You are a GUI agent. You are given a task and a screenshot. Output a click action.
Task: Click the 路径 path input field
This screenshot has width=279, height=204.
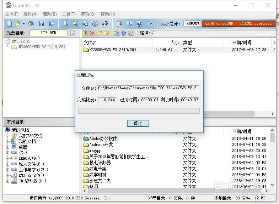[214, 33]
